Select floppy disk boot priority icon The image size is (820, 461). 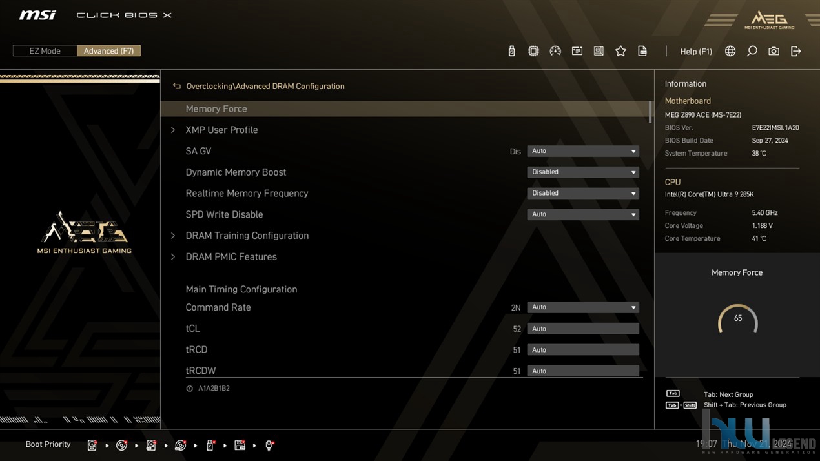coord(240,445)
